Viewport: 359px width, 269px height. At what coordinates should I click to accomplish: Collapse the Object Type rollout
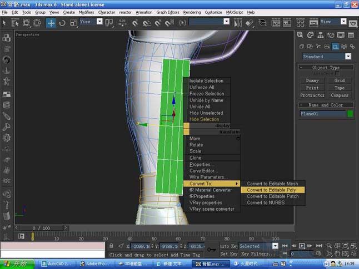326,68
